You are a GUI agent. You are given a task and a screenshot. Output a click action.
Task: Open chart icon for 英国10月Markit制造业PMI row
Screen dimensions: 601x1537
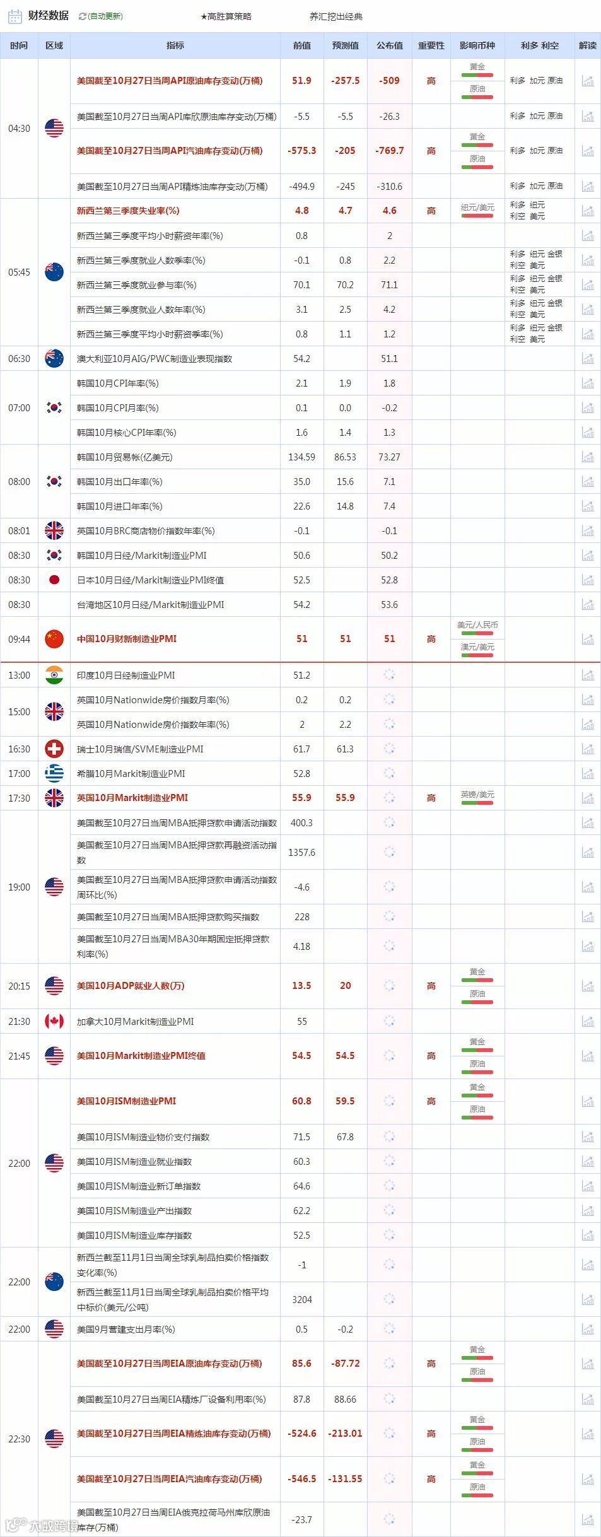click(x=588, y=798)
